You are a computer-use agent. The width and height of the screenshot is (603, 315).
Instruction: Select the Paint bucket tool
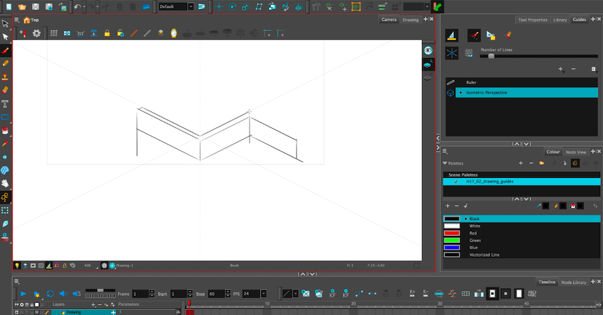click(5, 131)
